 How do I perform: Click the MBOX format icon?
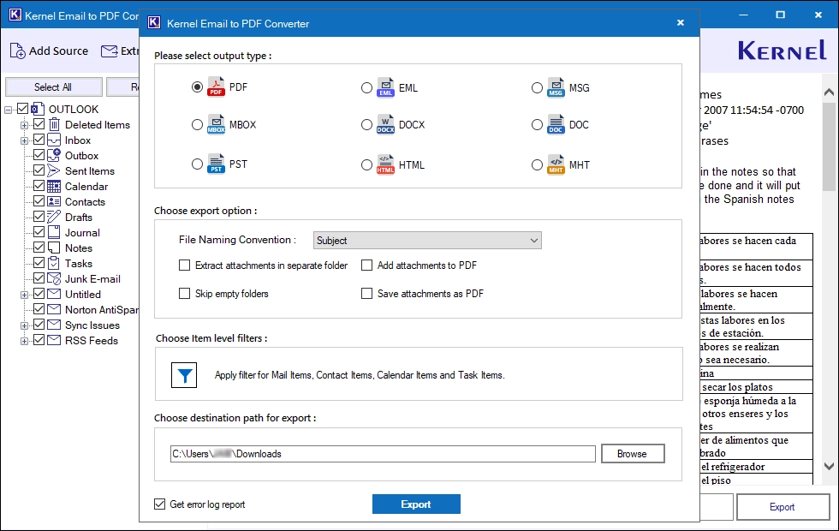point(216,124)
